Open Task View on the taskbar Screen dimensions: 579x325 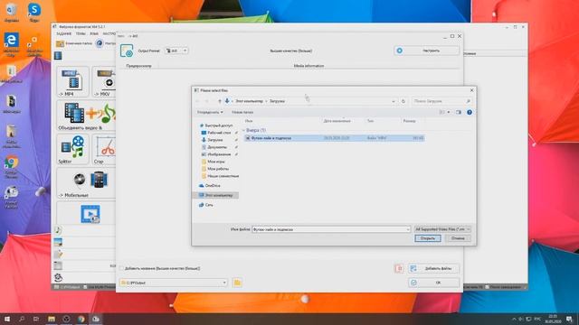[36, 319]
